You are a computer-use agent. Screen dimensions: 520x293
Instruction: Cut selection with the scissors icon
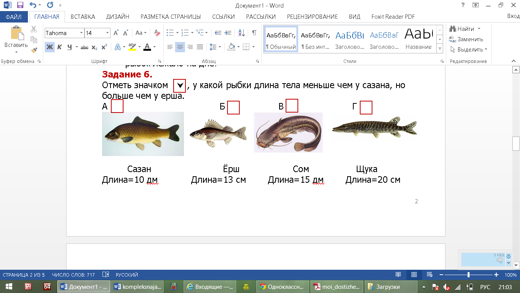pos(34,29)
